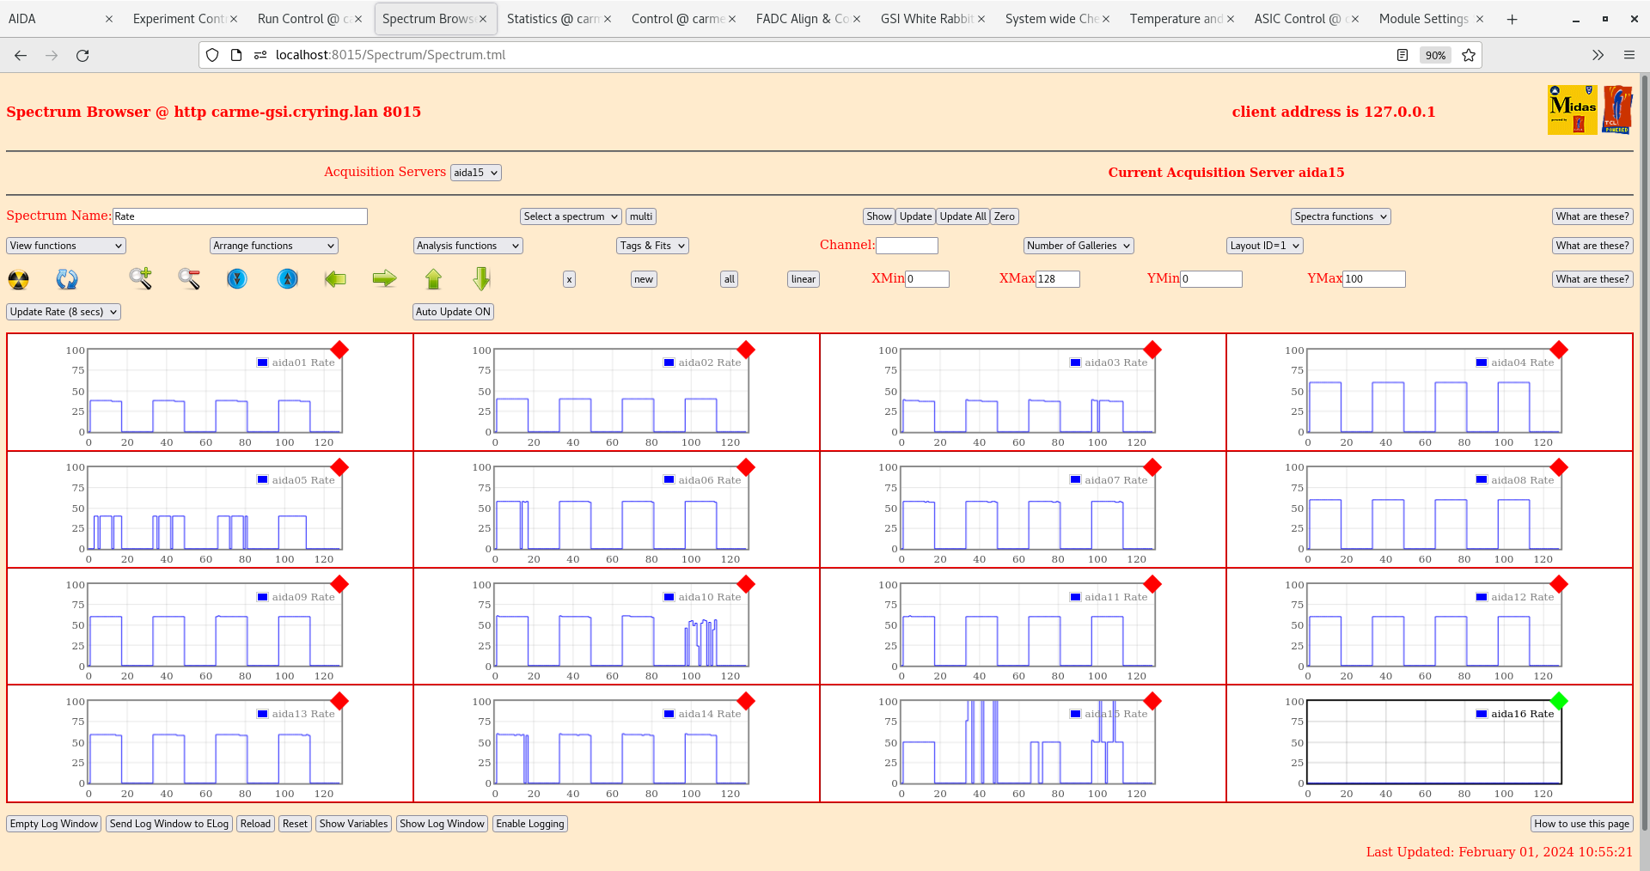Image resolution: width=1650 pixels, height=871 pixels.
Task: Expand the Number of Galleries selector
Action: pyautogui.click(x=1078, y=245)
